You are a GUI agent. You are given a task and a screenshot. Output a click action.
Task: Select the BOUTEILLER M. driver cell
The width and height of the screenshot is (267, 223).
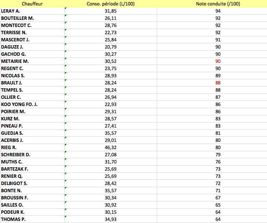(x=17, y=18)
